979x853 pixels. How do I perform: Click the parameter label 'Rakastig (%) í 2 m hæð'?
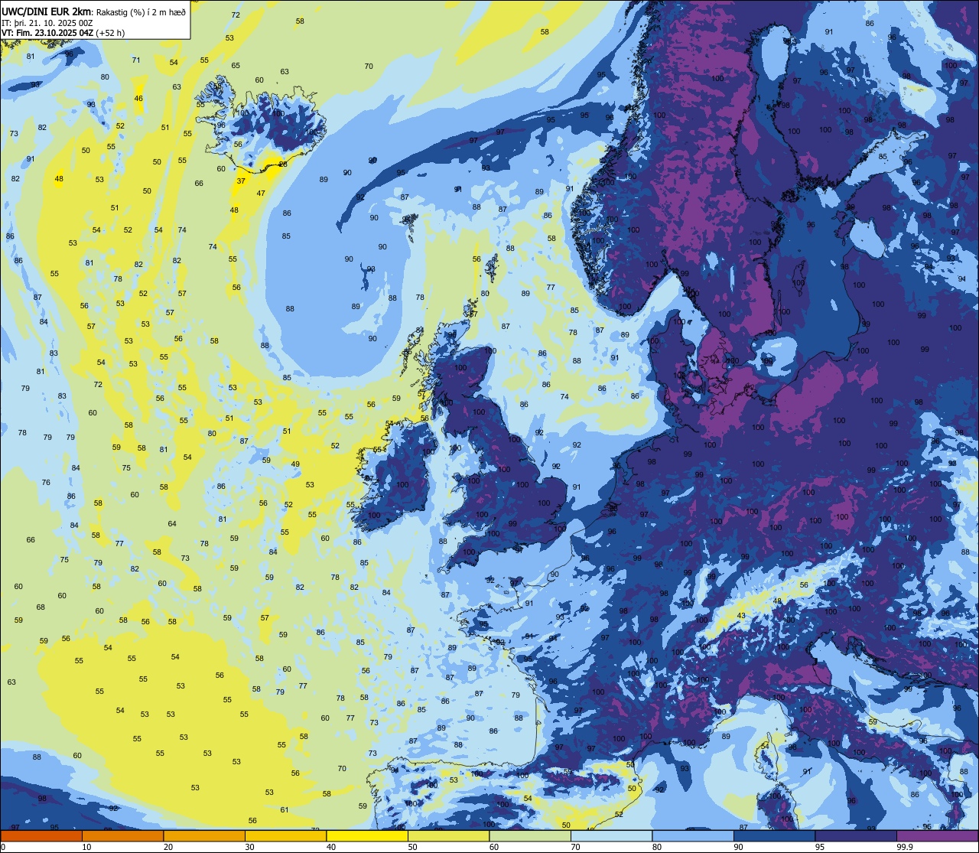point(140,12)
